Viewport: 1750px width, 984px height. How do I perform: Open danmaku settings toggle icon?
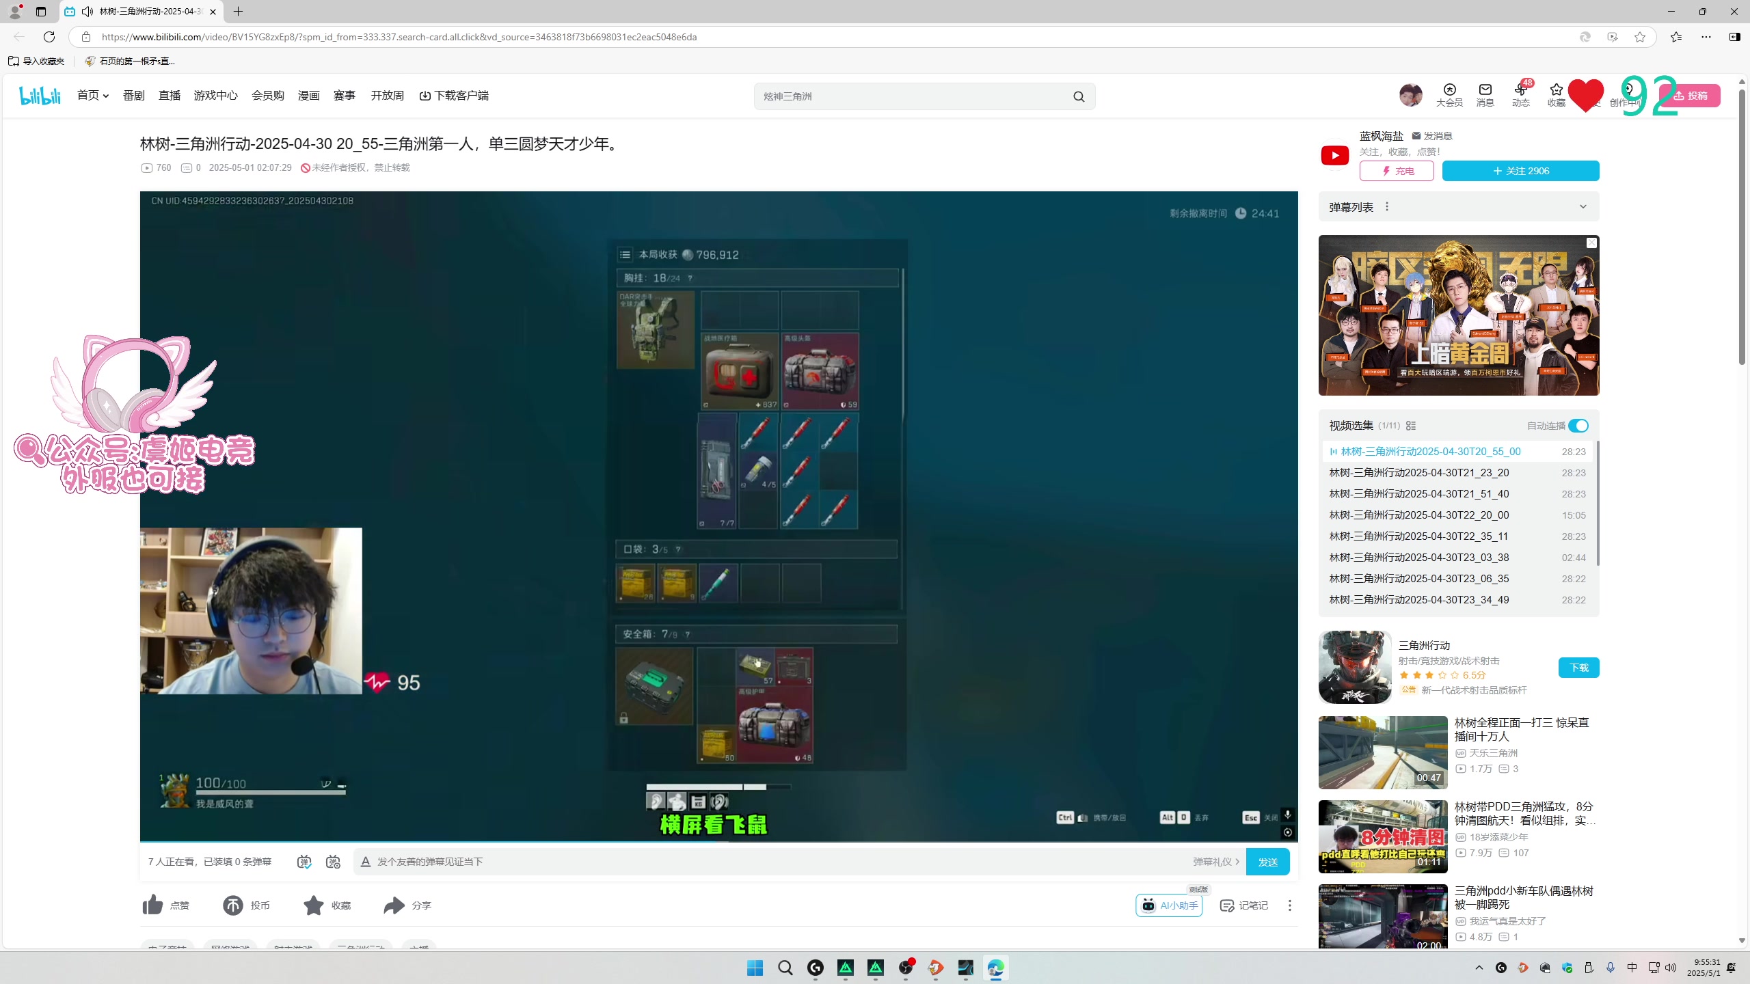(x=333, y=862)
